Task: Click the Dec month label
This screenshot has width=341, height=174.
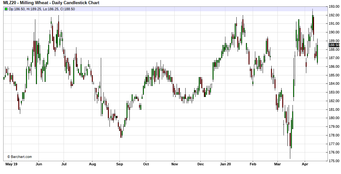Action: click(200, 164)
